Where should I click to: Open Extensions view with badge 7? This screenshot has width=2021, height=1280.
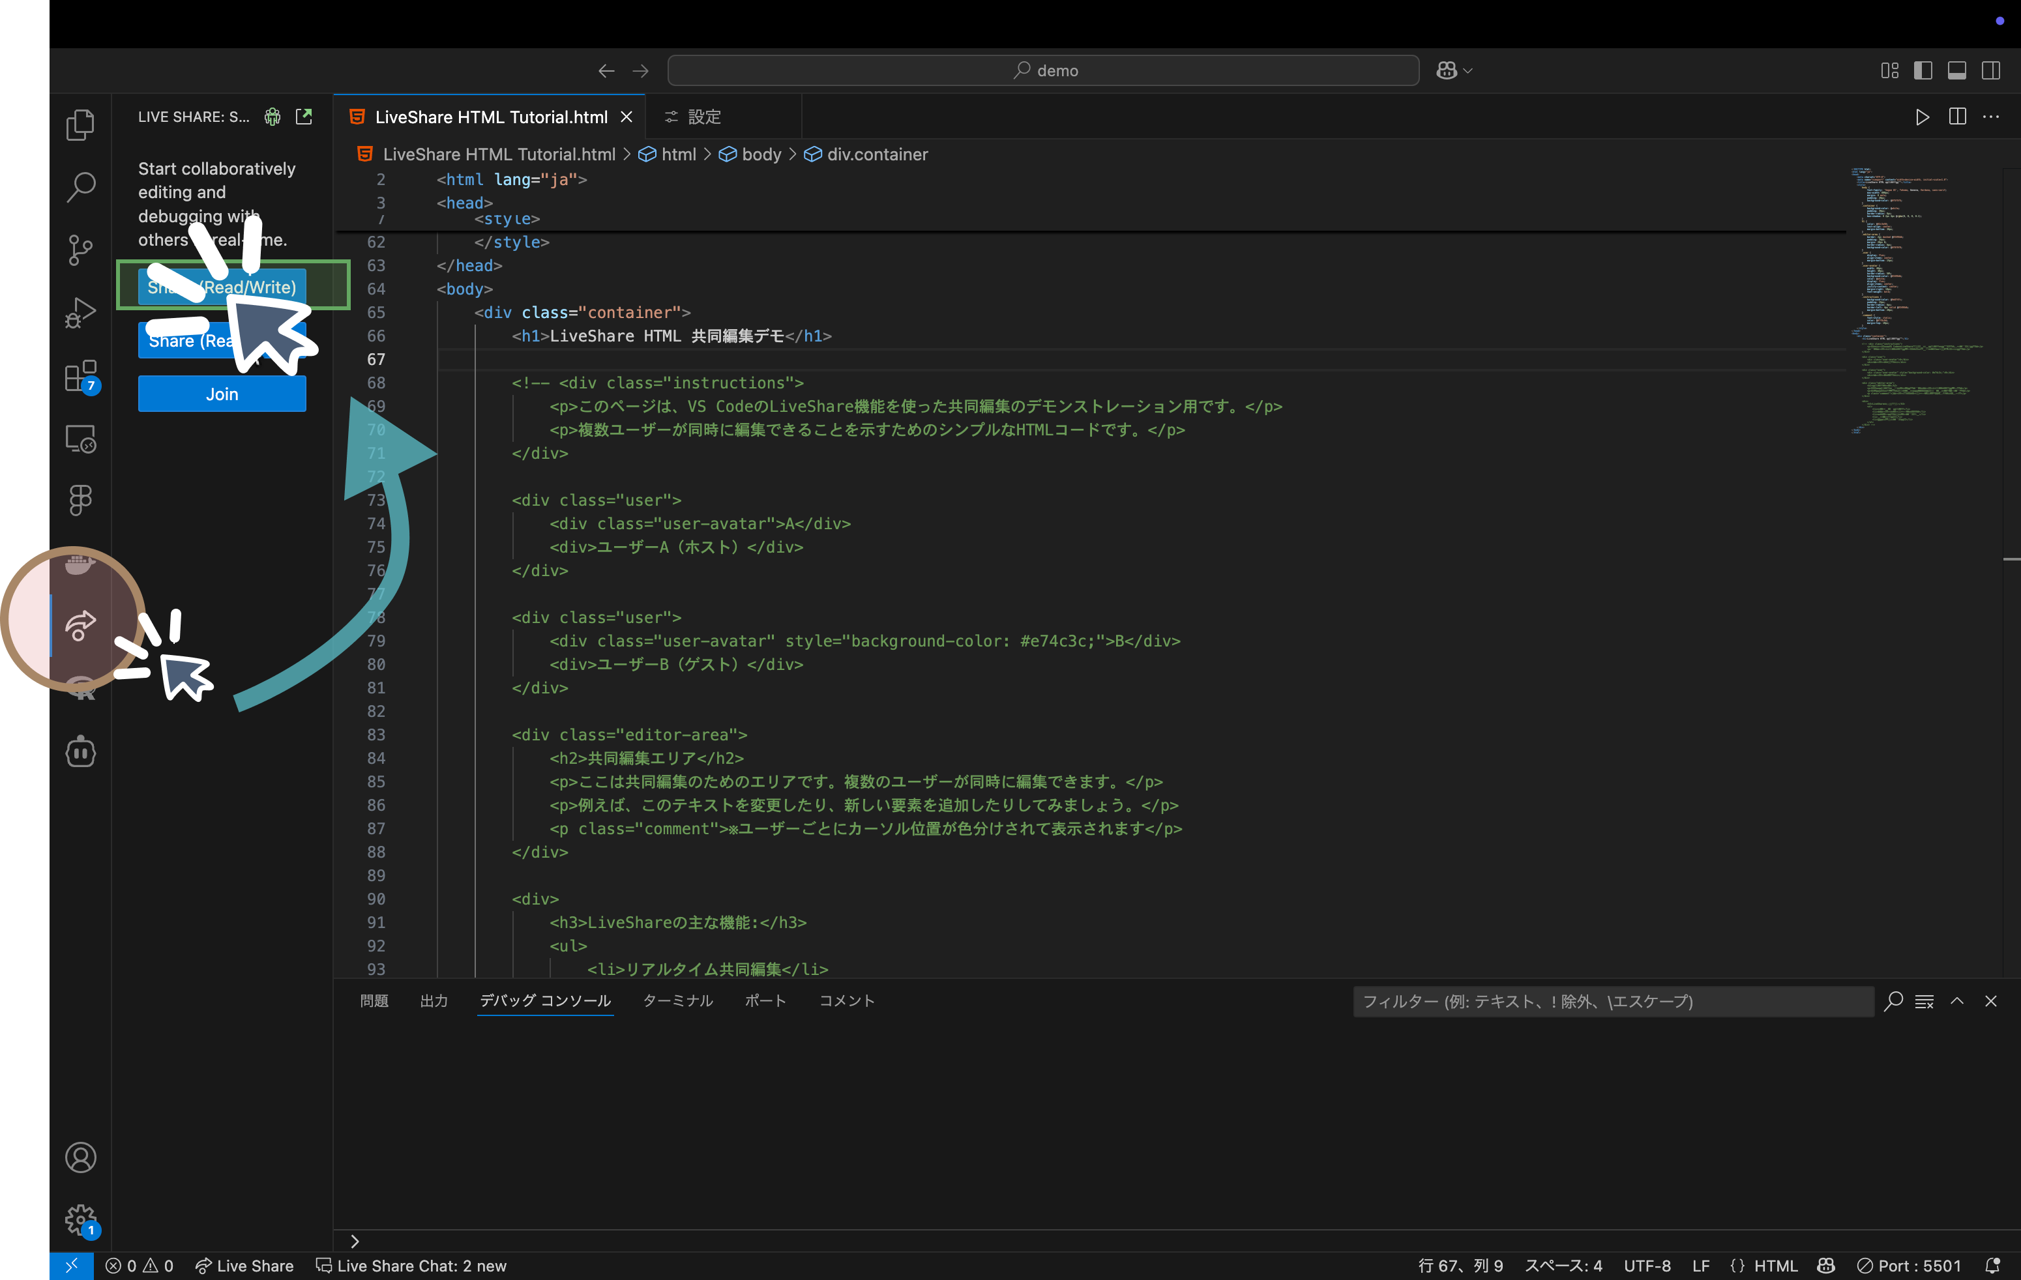(81, 376)
